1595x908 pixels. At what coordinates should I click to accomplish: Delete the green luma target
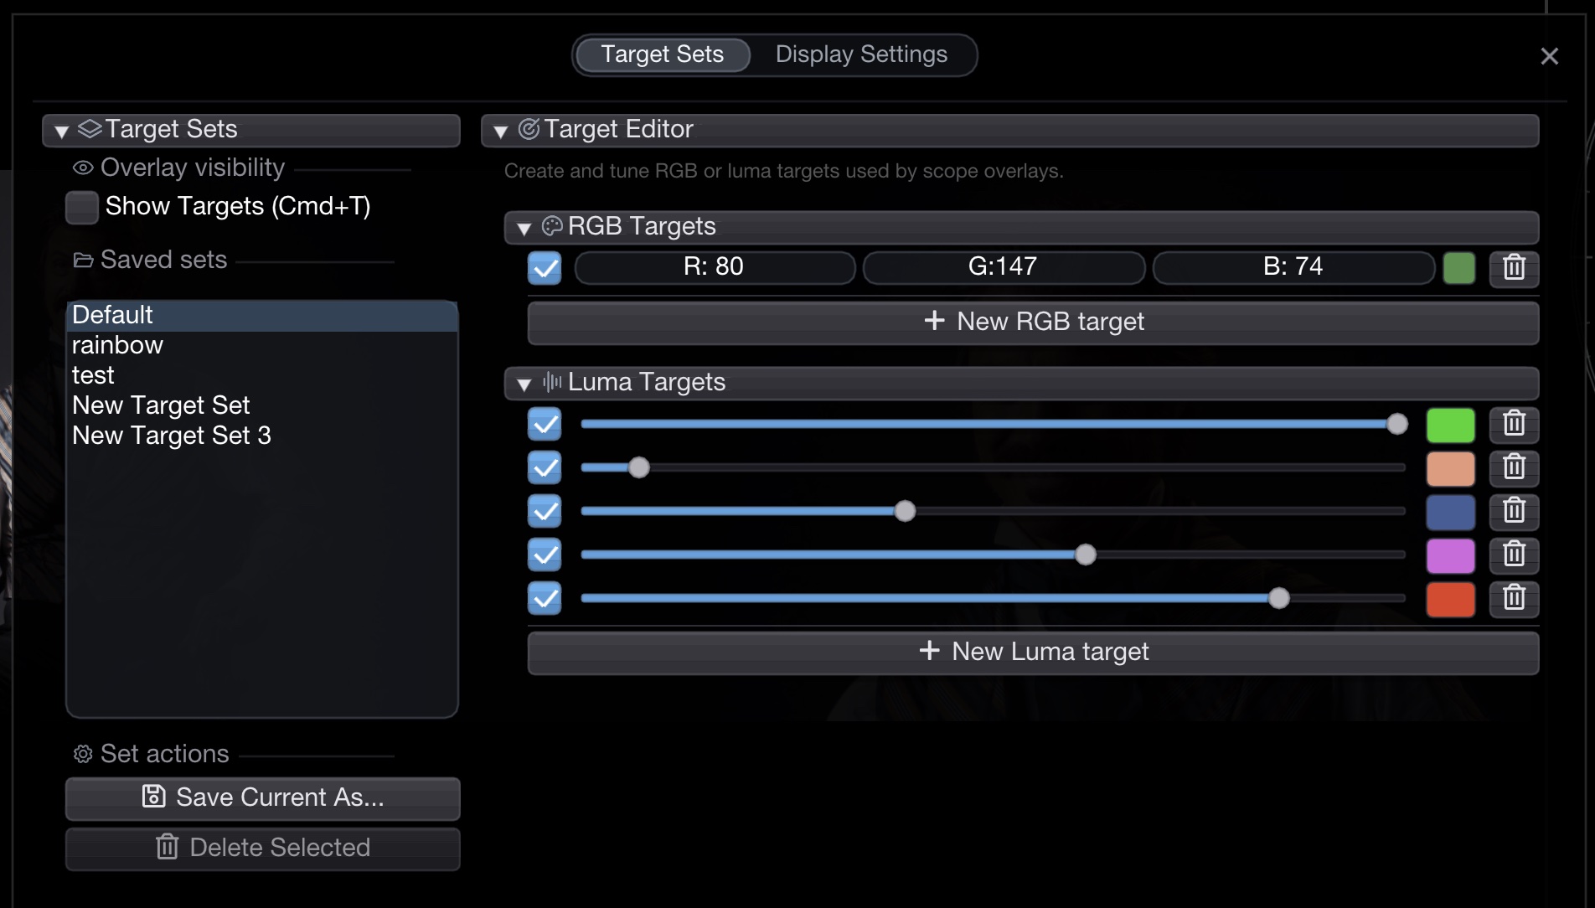coord(1513,424)
